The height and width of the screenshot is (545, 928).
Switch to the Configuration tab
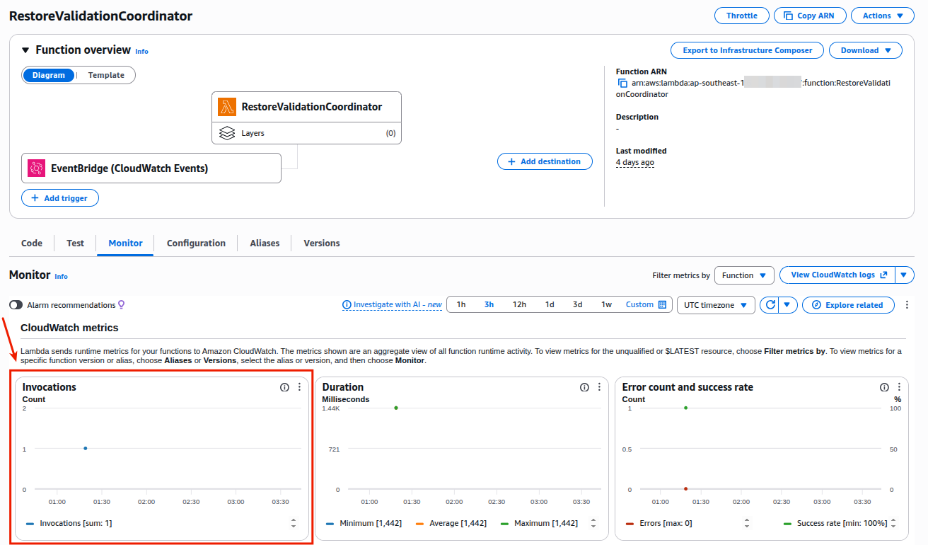click(196, 243)
